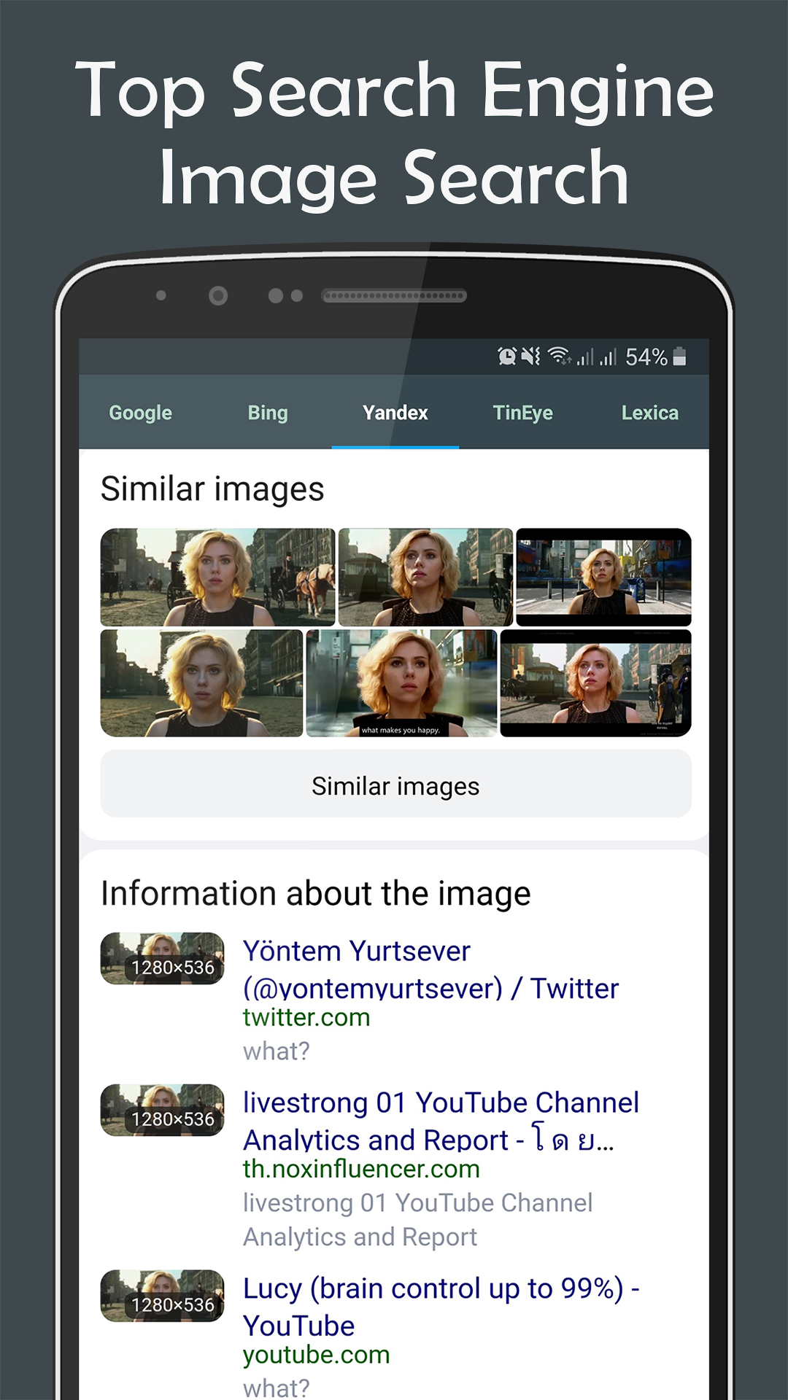Click the Similar images heading
788x1400 pixels.
tap(212, 489)
